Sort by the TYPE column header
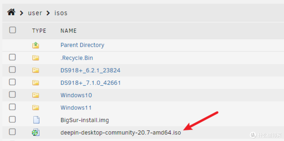 (x=39, y=31)
